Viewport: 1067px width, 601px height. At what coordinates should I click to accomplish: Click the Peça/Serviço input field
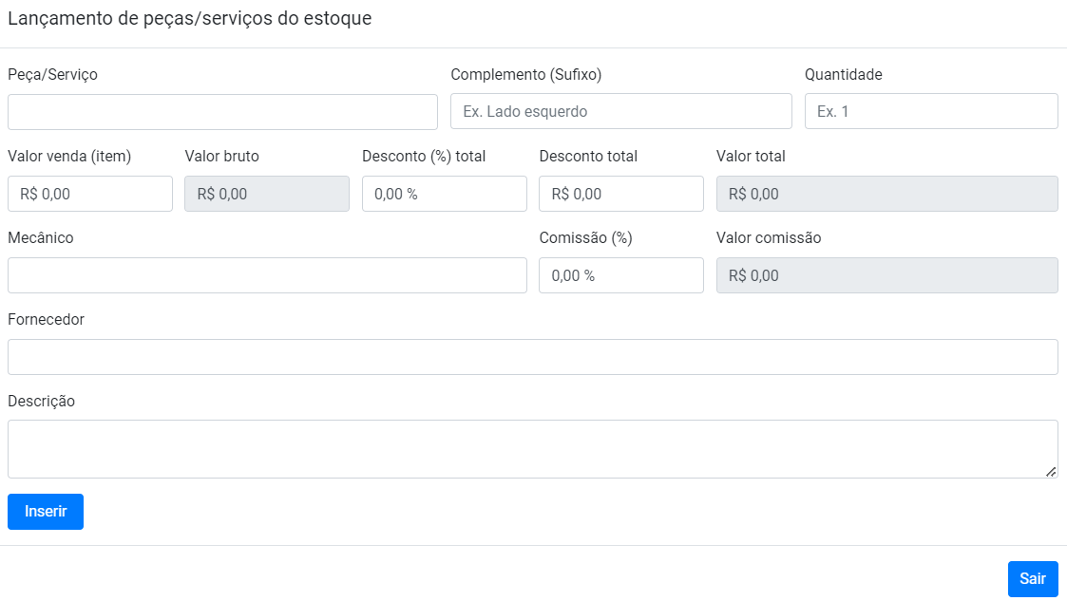222,112
